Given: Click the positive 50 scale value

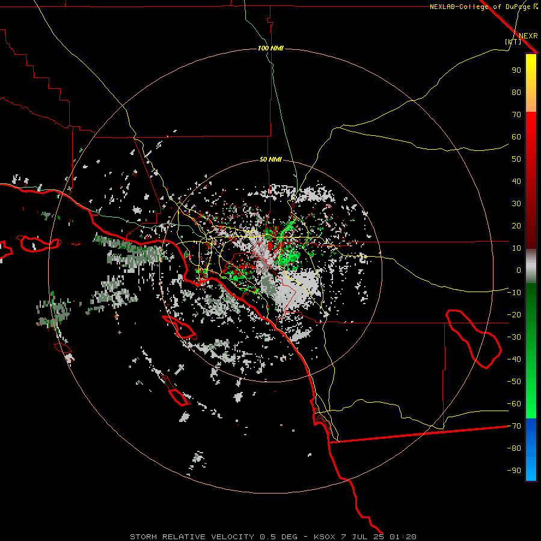Looking at the screenshot, I should tap(516, 159).
